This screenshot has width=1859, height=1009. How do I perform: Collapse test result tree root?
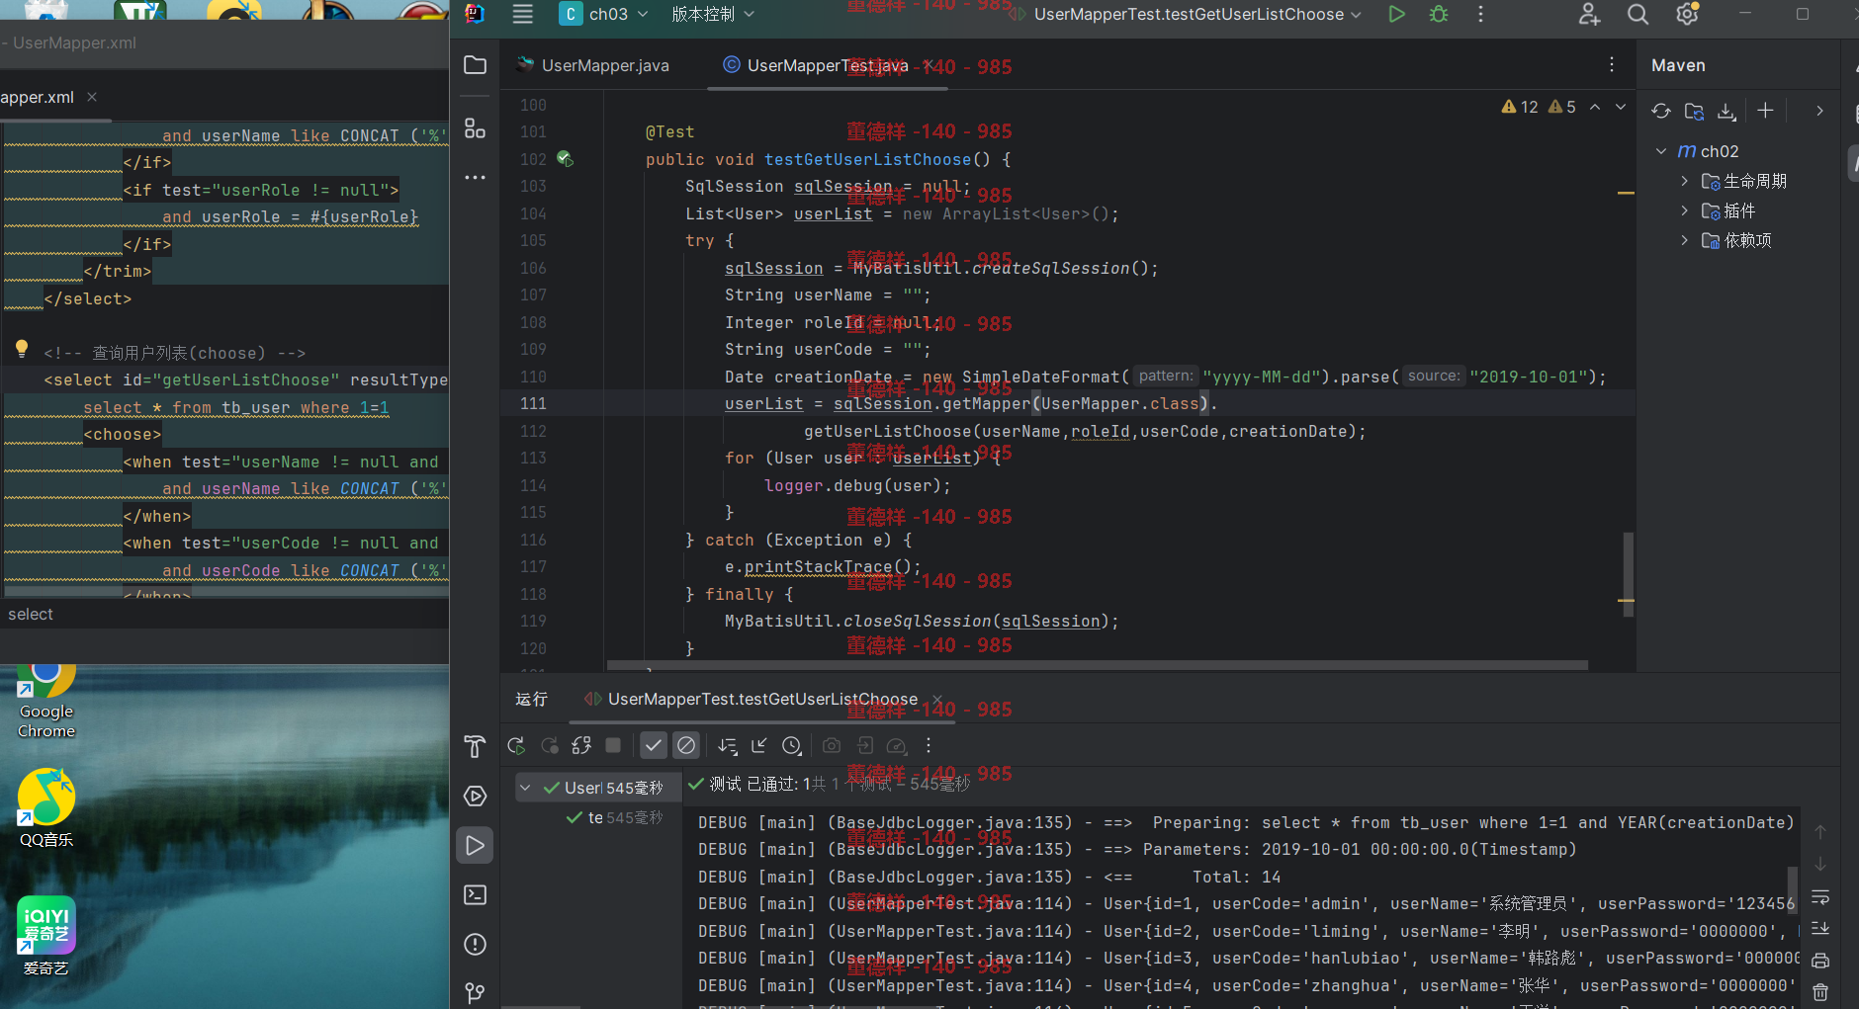526,788
